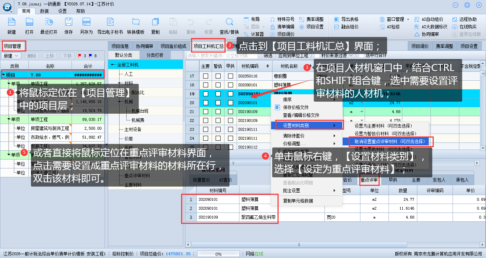Open the 清单编辑 list editing tool
Viewport: 486px width, 258px height.
(x=282, y=27)
